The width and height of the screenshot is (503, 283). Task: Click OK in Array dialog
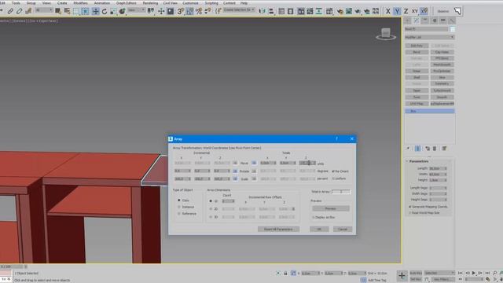pos(319,229)
